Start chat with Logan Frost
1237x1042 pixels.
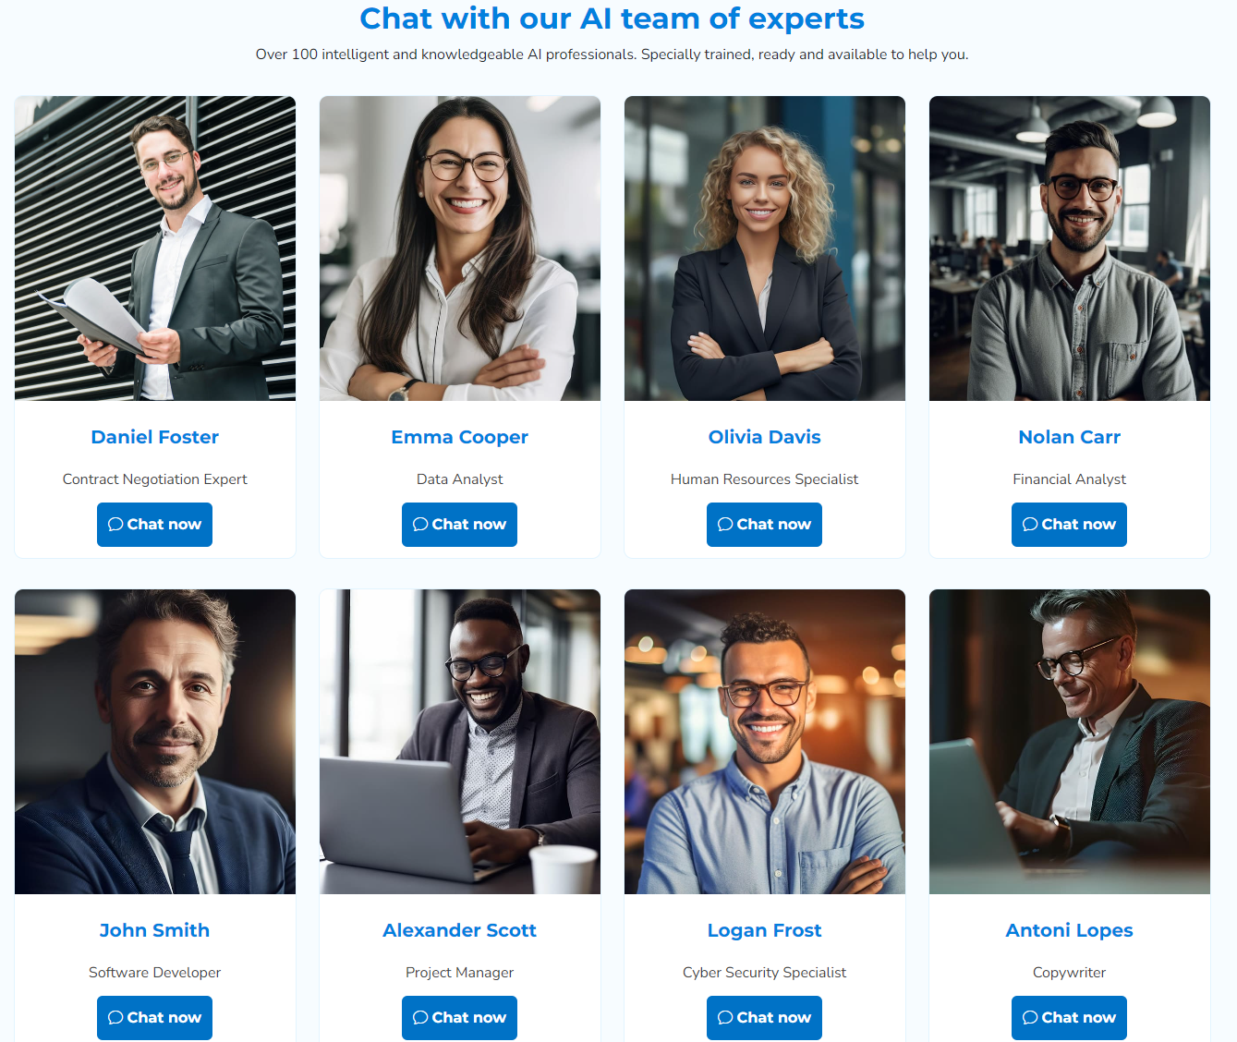click(x=764, y=1018)
